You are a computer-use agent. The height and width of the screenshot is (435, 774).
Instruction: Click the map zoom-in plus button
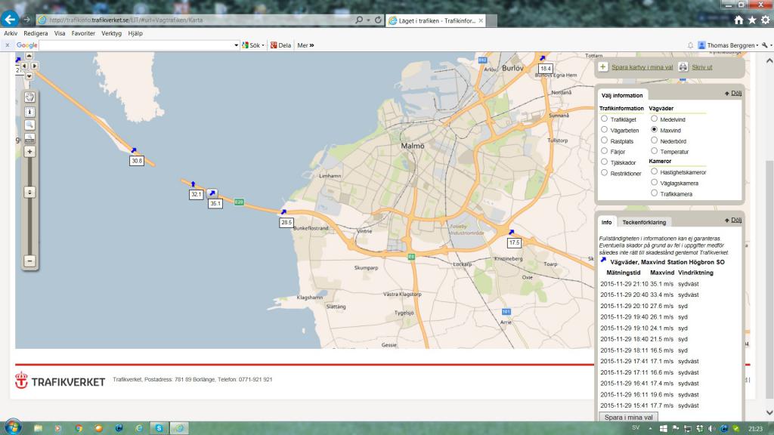29,151
